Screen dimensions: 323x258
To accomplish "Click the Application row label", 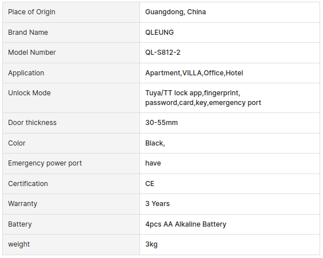I will (x=26, y=73).
